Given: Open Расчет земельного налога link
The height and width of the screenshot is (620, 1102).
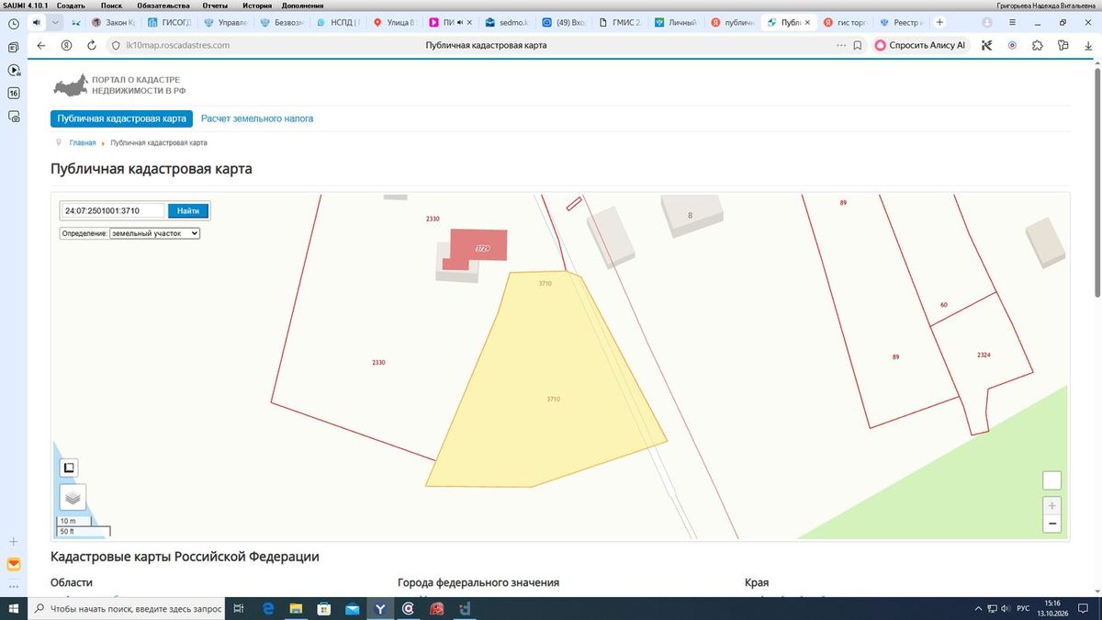Looking at the screenshot, I should (257, 118).
